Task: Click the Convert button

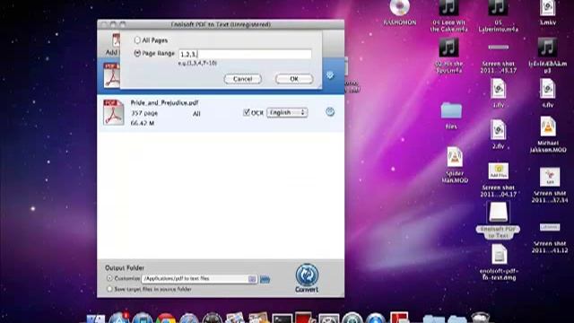Action: point(307,278)
